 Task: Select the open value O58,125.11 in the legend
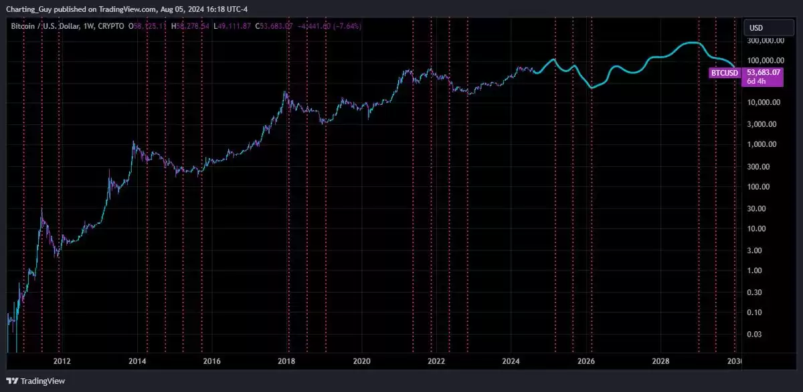pyautogui.click(x=148, y=26)
